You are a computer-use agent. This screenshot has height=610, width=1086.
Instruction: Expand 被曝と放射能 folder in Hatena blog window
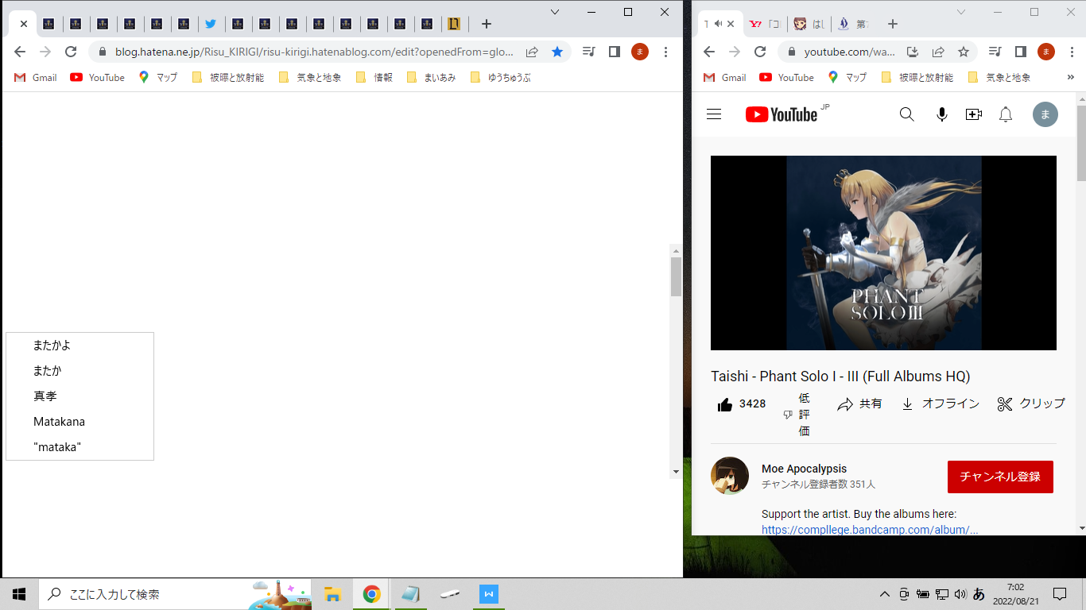tap(228, 77)
